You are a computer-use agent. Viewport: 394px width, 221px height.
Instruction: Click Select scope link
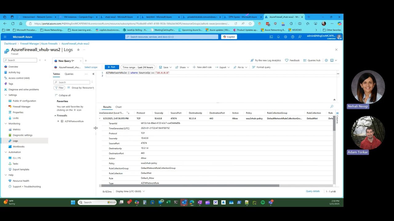(91, 67)
